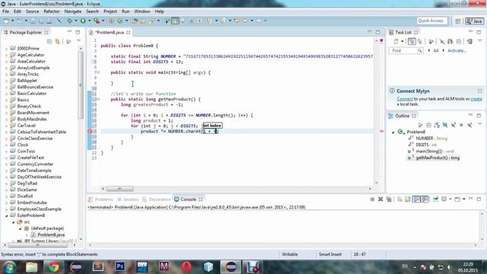Click the Package Explorer vertical scrollbar
487x274 pixels.
81,85
